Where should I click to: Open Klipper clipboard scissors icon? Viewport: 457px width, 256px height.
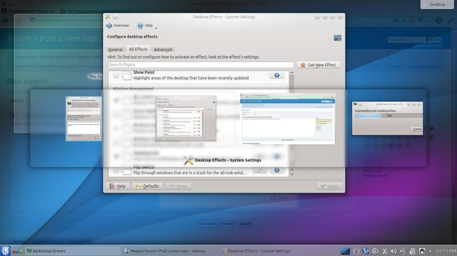(385, 251)
